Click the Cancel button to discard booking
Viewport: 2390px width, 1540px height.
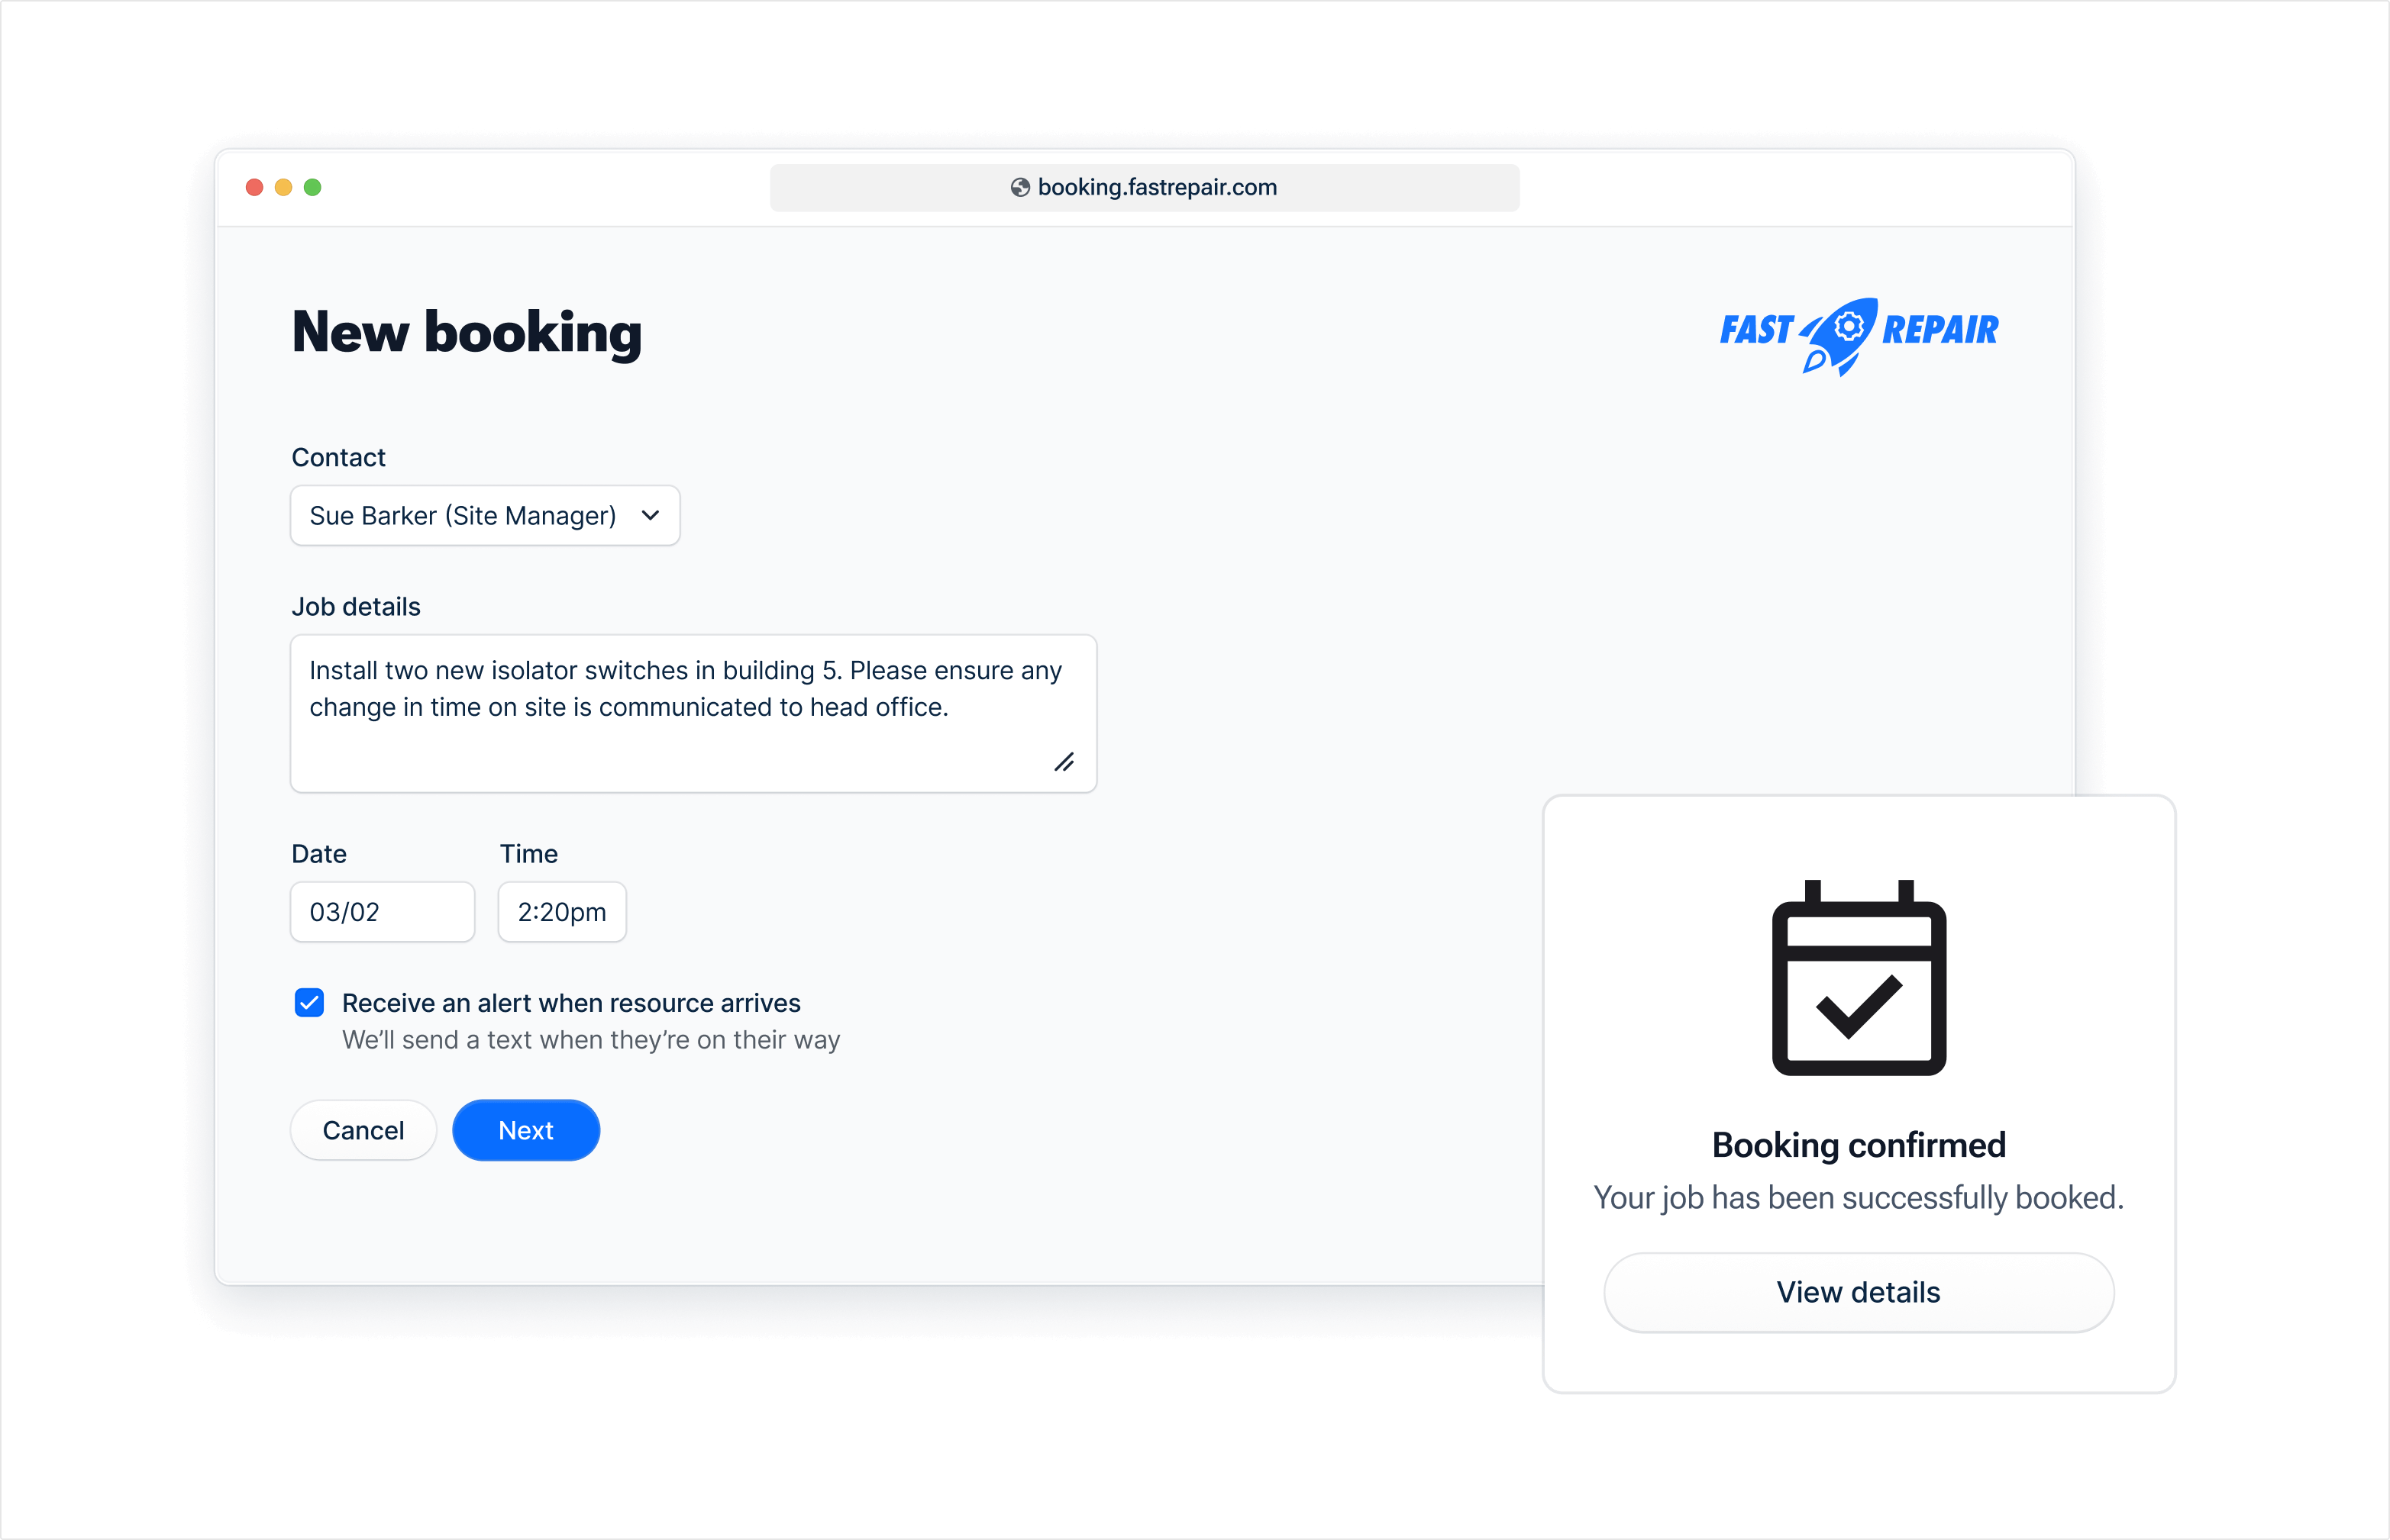pyautogui.click(x=363, y=1129)
